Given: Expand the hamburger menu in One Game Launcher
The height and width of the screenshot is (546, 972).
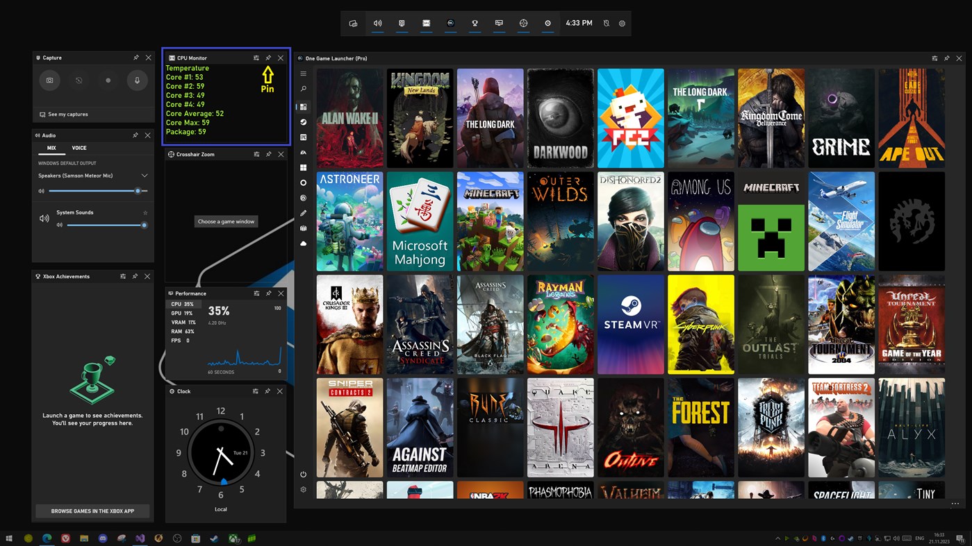Looking at the screenshot, I should click(303, 73).
